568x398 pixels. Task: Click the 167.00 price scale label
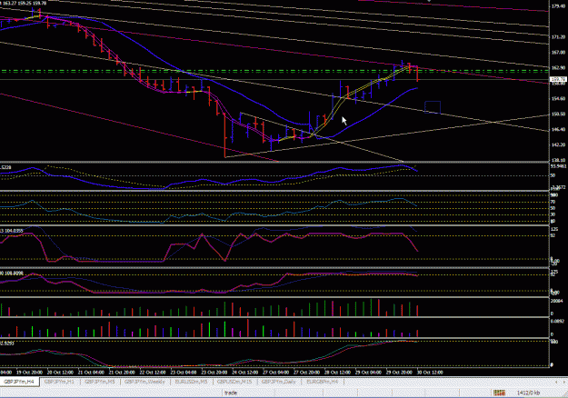(558, 52)
